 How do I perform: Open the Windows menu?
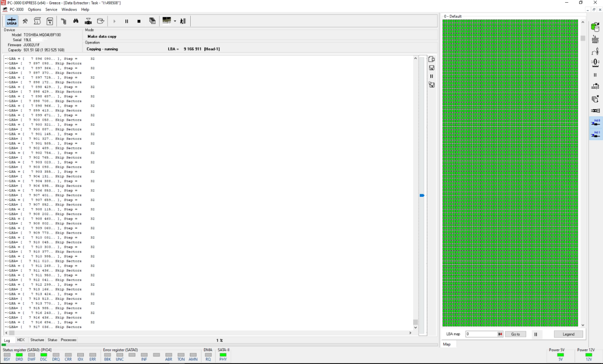click(69, 9)
